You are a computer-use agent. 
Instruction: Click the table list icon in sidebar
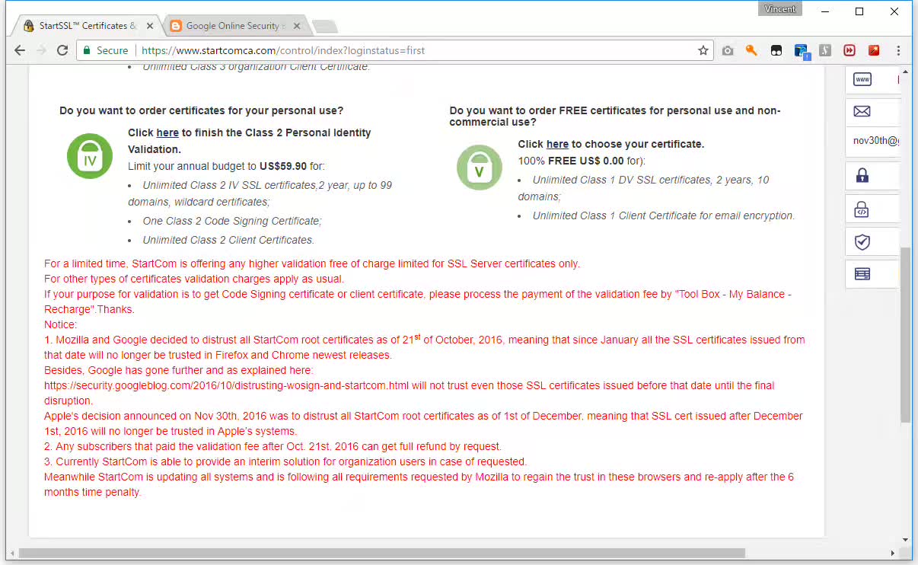coord(862,274)
